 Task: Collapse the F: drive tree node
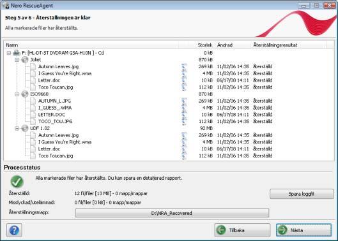(x=8, y=53)
